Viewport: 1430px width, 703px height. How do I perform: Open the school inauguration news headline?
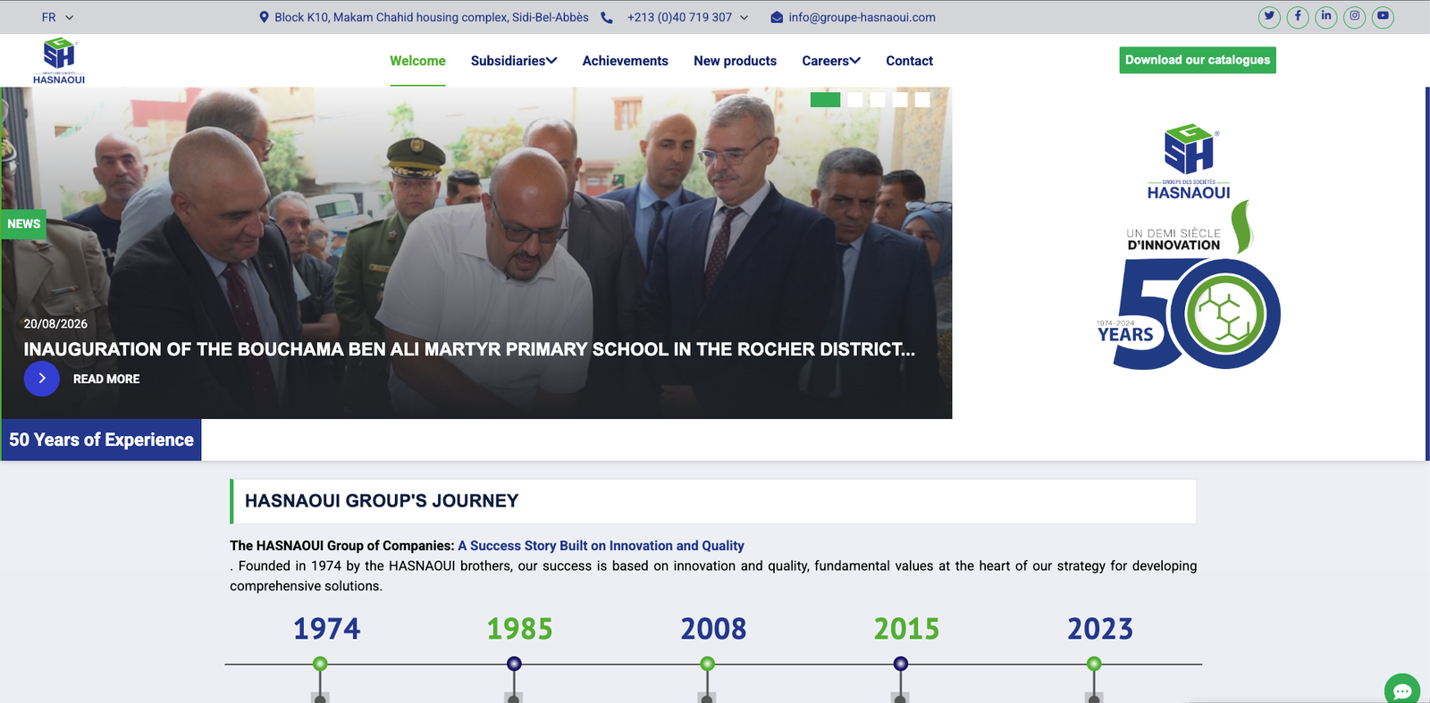(x=469, y=349)
